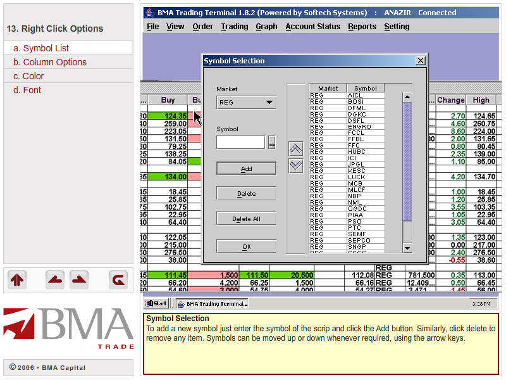The image size is (506, 380).
Task: Close the Symbol Selection dialog
Action: pos(421,61)
